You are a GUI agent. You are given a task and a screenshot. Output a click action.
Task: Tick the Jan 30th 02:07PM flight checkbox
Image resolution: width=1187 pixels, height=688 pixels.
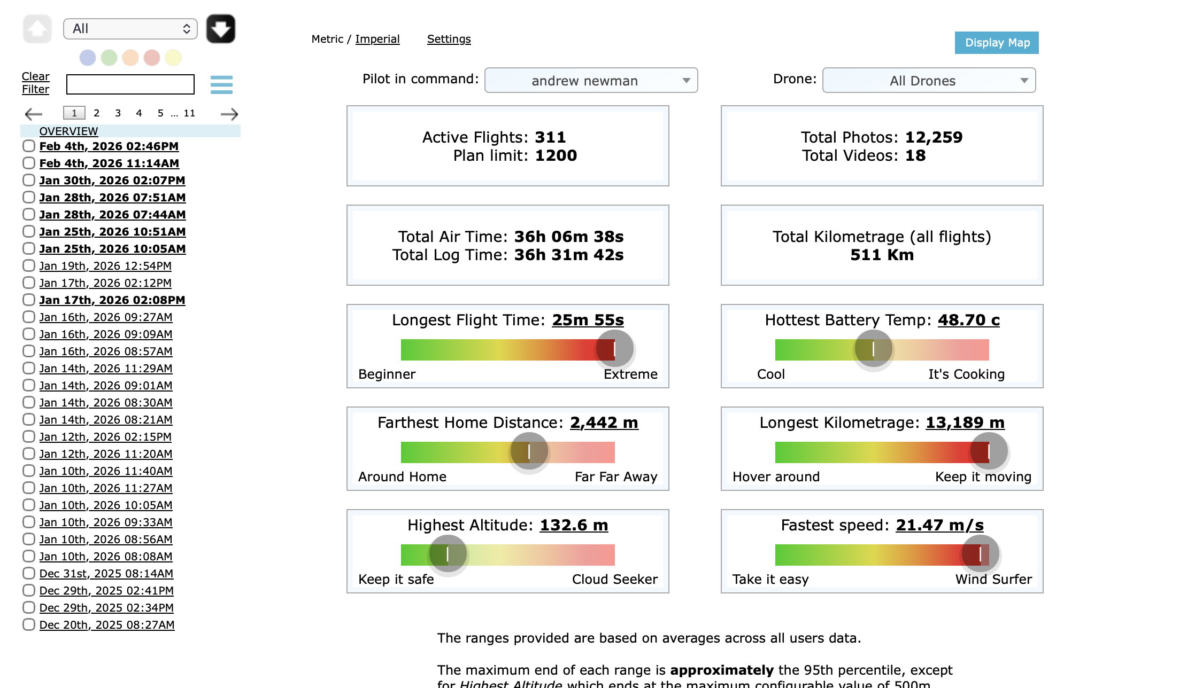click(x=29, y=180)
